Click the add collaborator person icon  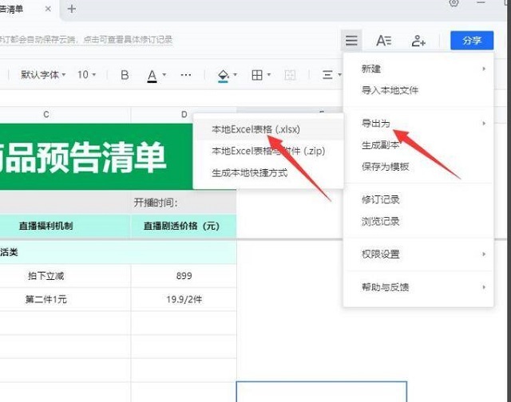click(x=418, y=41)
